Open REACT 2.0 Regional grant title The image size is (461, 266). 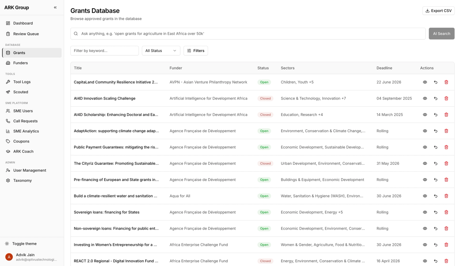116,261
